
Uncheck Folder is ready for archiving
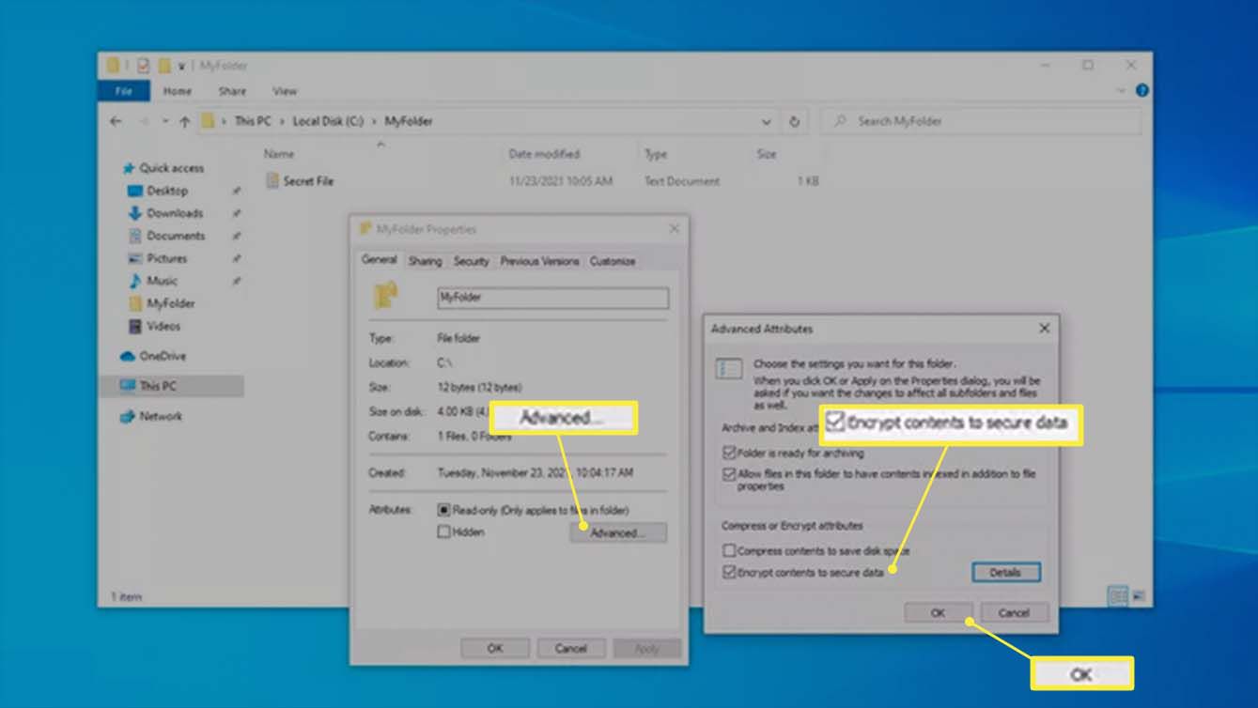coord(729,453)
